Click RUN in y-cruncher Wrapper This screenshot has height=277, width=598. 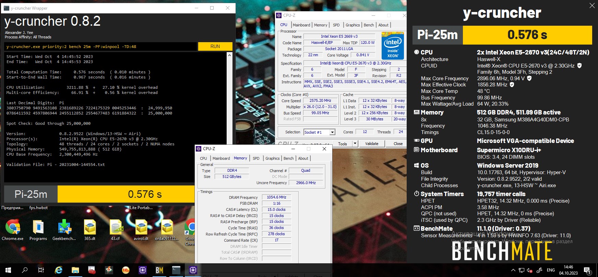point(215,46)
